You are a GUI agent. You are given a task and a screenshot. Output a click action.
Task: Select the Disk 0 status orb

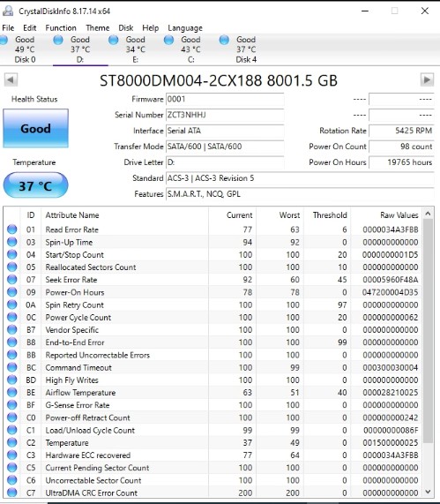[4, 41]
